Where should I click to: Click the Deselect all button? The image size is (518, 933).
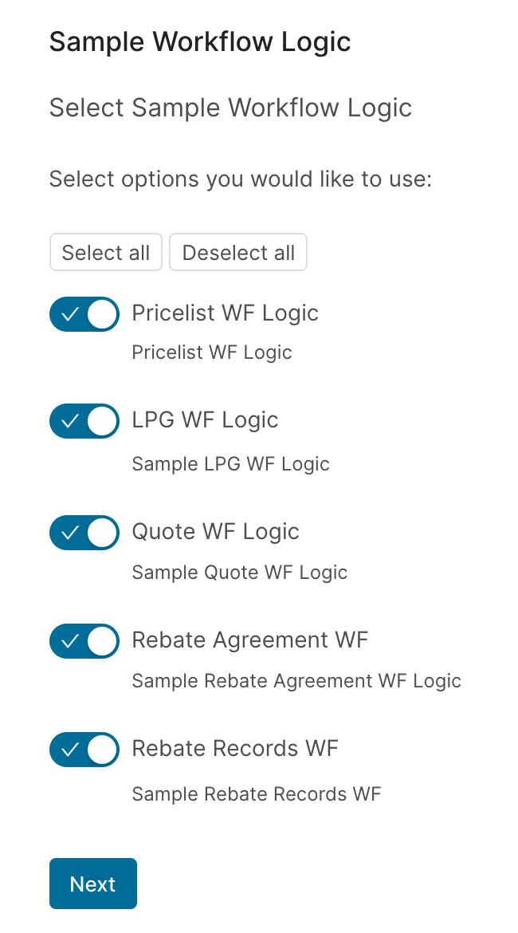pyautogui.click(x=237, y=252)
